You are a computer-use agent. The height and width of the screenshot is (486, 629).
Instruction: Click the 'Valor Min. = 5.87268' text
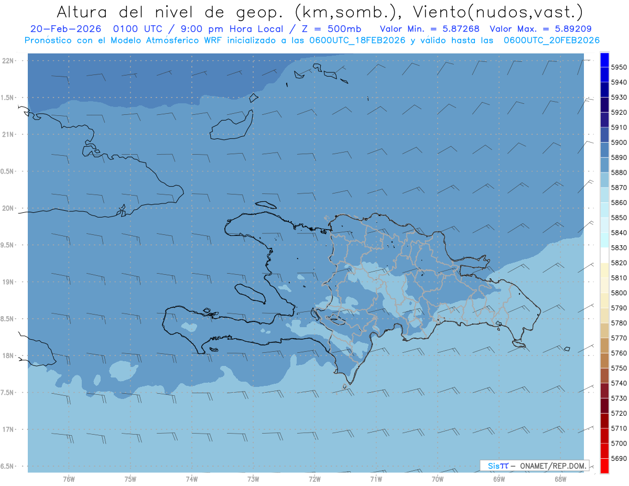pyautogui.click(x=429, y=29)
